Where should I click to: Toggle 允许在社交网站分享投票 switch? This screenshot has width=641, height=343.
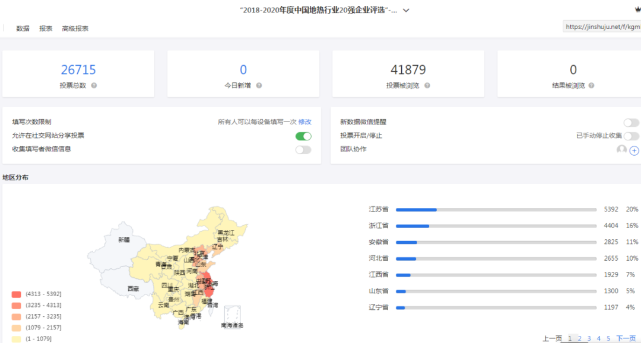(x=303, y=136)
